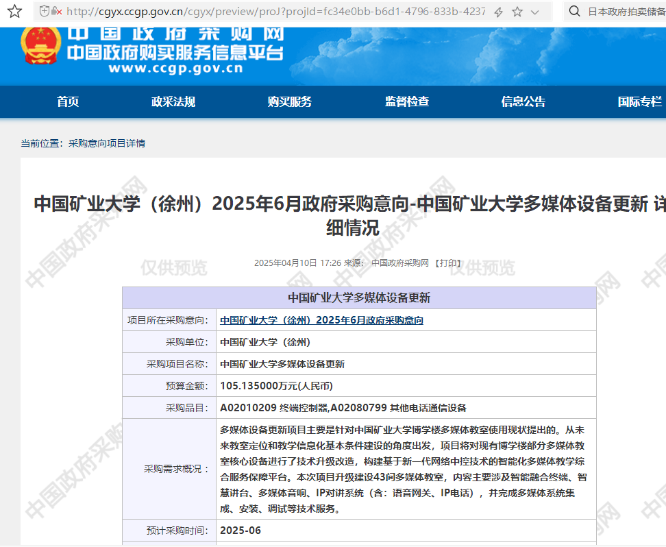Click the 中国政府购买服务信息平台 banner title

pos(175,52)
